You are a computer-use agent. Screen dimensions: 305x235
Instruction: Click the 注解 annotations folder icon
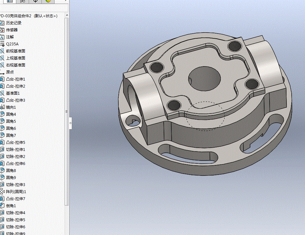click(x=2, y=37)
